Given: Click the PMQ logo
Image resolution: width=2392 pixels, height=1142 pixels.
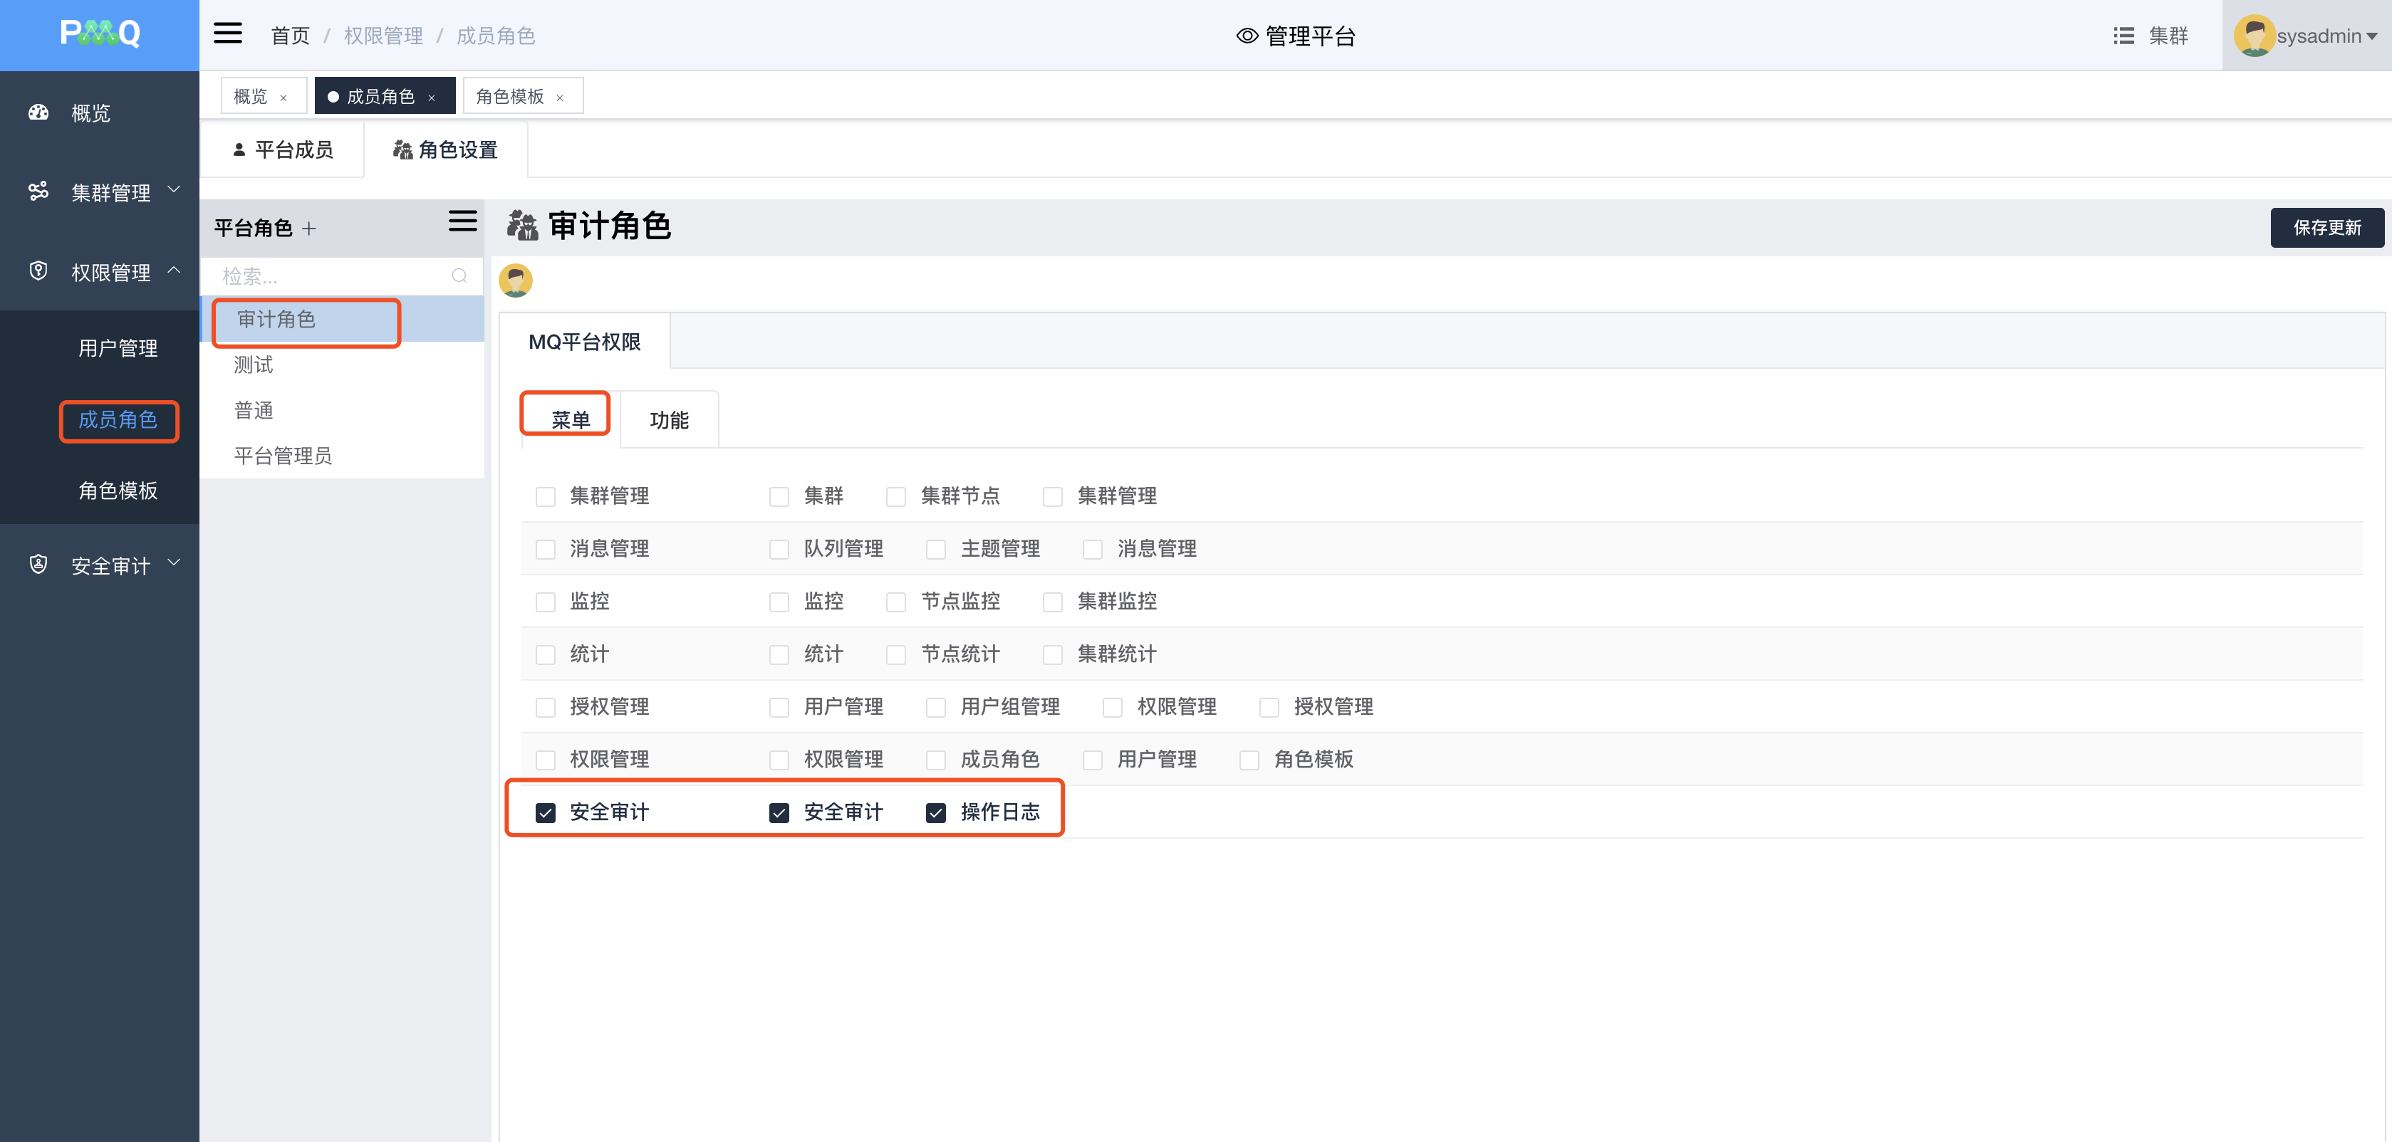Looking at the screenshot, I should pos(99,34).
